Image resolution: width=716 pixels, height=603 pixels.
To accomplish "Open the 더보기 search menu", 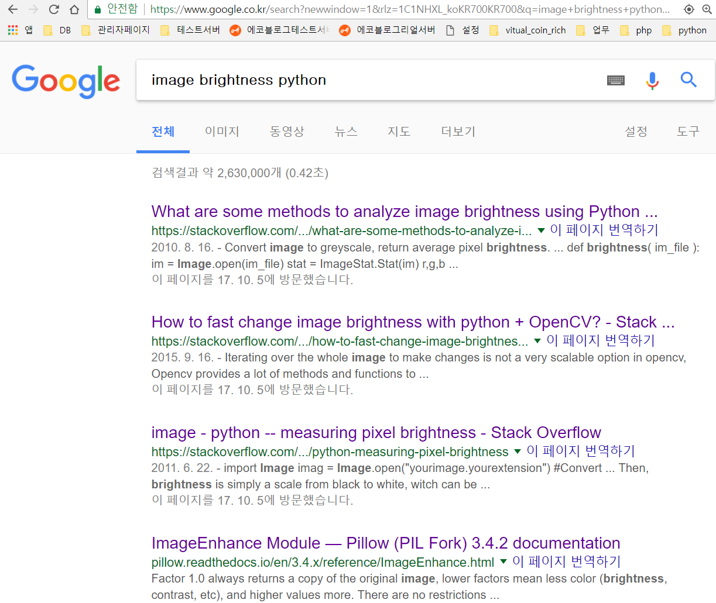I will point(458,132).
